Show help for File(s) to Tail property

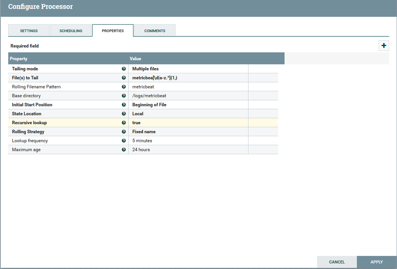click(x=124, y=78)
